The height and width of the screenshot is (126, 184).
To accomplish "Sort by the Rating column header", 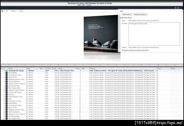I will pos(173,69).
